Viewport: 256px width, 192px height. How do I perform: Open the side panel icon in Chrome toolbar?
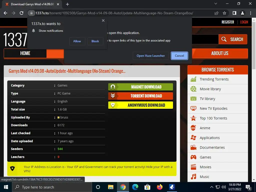234,13
